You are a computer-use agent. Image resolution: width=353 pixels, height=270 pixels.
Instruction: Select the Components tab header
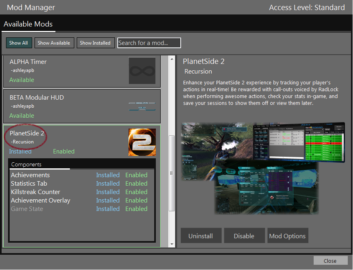pos(27,164)
